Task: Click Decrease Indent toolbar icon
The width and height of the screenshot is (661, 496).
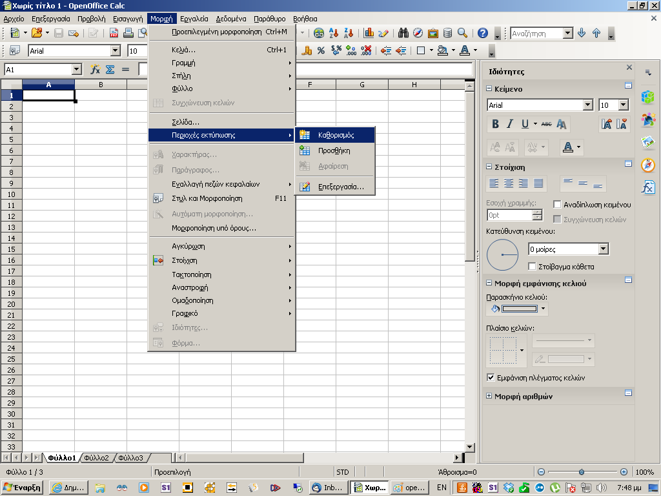Action: tap(386, 50)
